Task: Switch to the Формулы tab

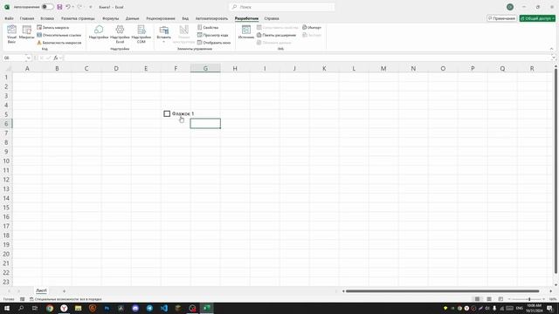Action: tap(111, 18)
